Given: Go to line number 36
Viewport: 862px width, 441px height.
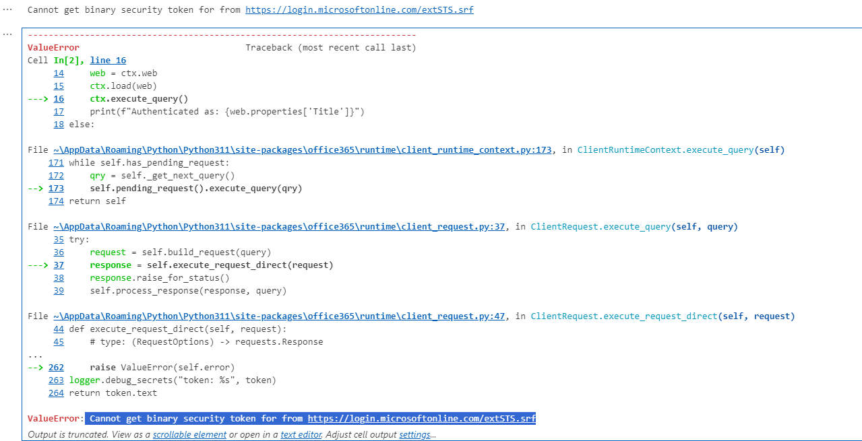Looking at the screenshot, I should pos(59,252).
